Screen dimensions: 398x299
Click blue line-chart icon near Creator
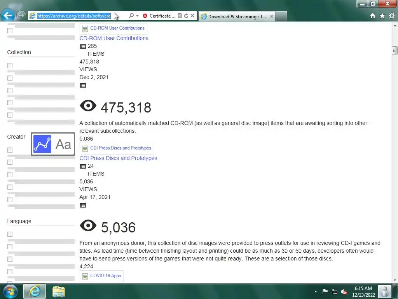coord(42,144)
